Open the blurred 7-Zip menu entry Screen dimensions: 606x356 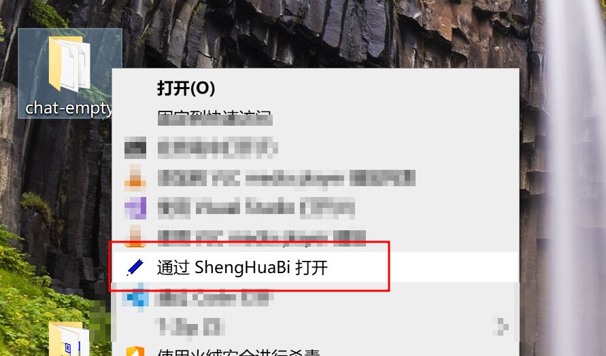189,327
